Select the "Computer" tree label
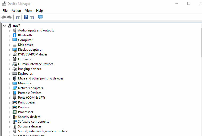 (x=25, y=40)
